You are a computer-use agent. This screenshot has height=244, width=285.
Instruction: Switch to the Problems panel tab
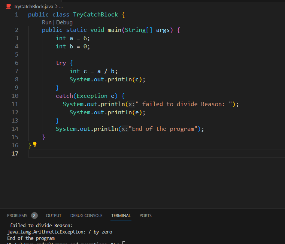pyautogui.click(x=17, y=216)
